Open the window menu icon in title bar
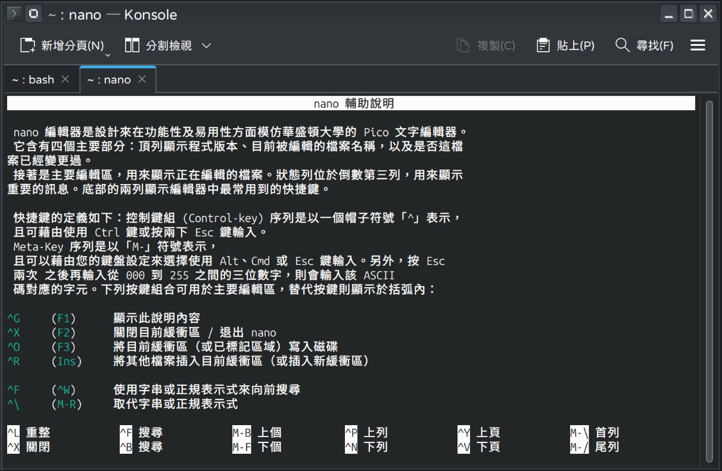This screenshot has height=471, width=722. tap(14, 14)
